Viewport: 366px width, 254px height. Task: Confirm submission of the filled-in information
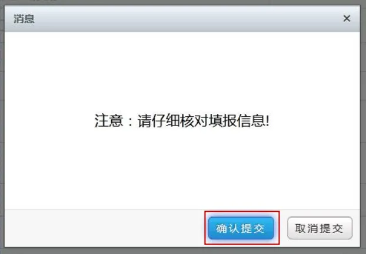coord(241,228)
